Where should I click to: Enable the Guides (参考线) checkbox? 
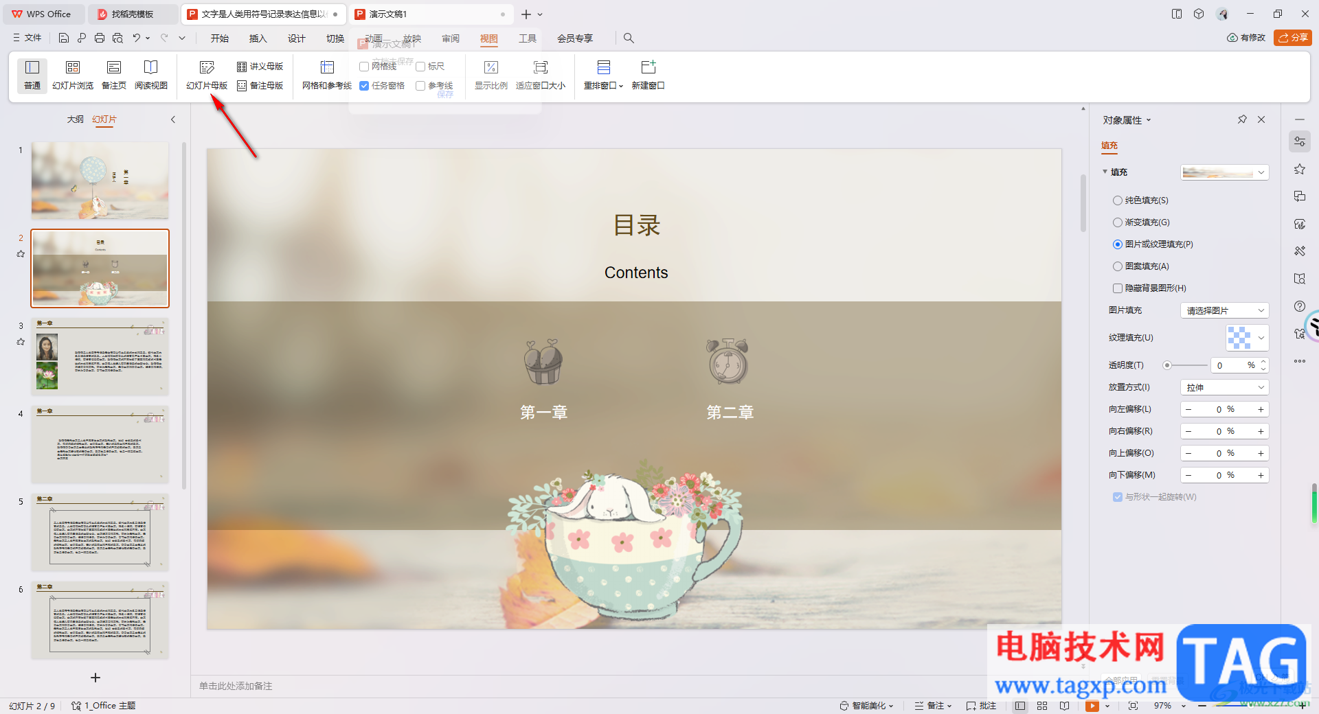420,86
